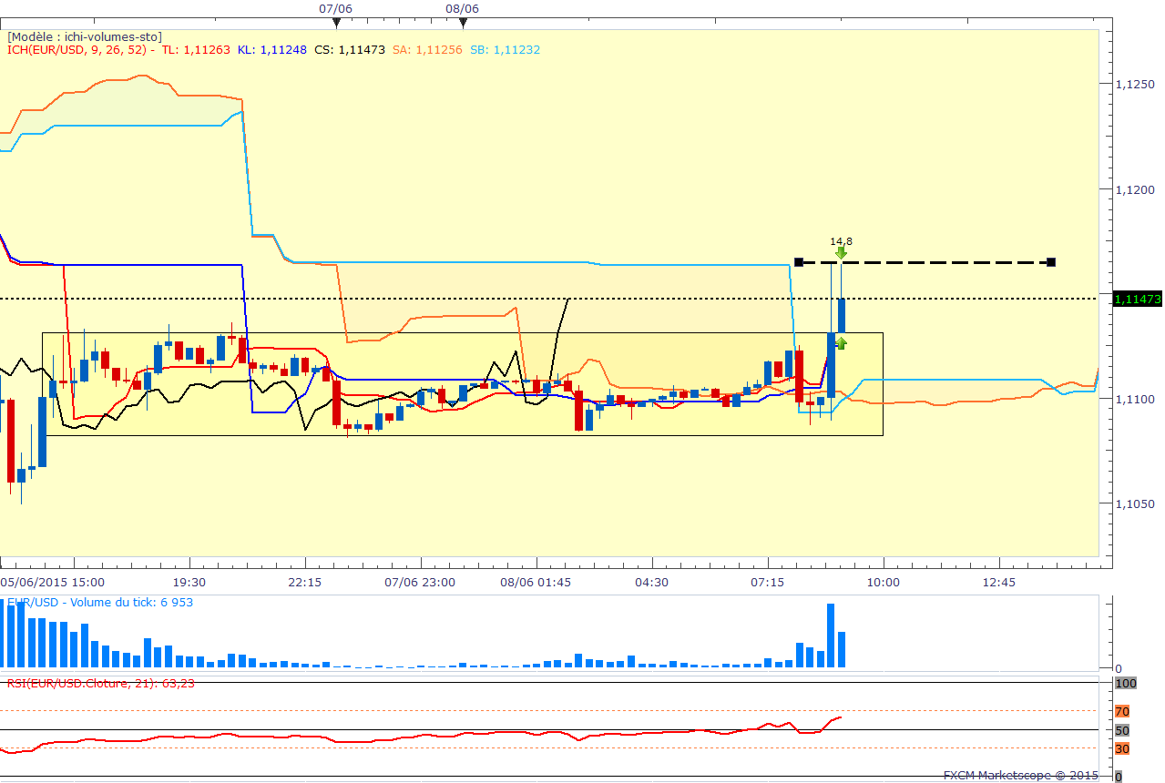Click the 04:30 time axis label
The width and height of the screenshot is (1165, 783).
652,582
